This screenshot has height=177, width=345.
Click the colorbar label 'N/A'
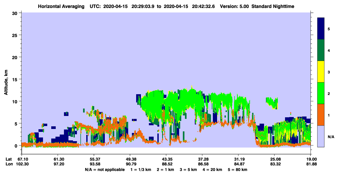coord(331,137)
